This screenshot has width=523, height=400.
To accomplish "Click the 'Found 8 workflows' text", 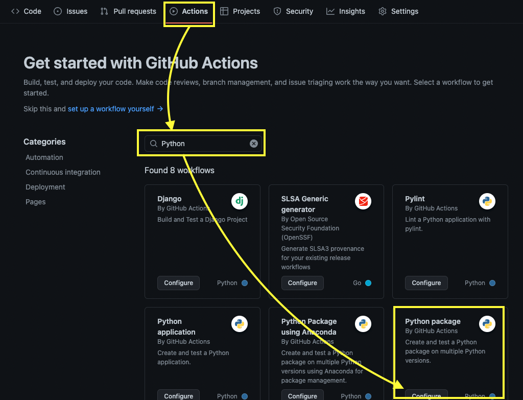I will coord(179,171).
